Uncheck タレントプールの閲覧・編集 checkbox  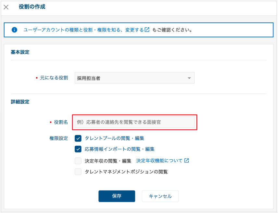[78, 138]
